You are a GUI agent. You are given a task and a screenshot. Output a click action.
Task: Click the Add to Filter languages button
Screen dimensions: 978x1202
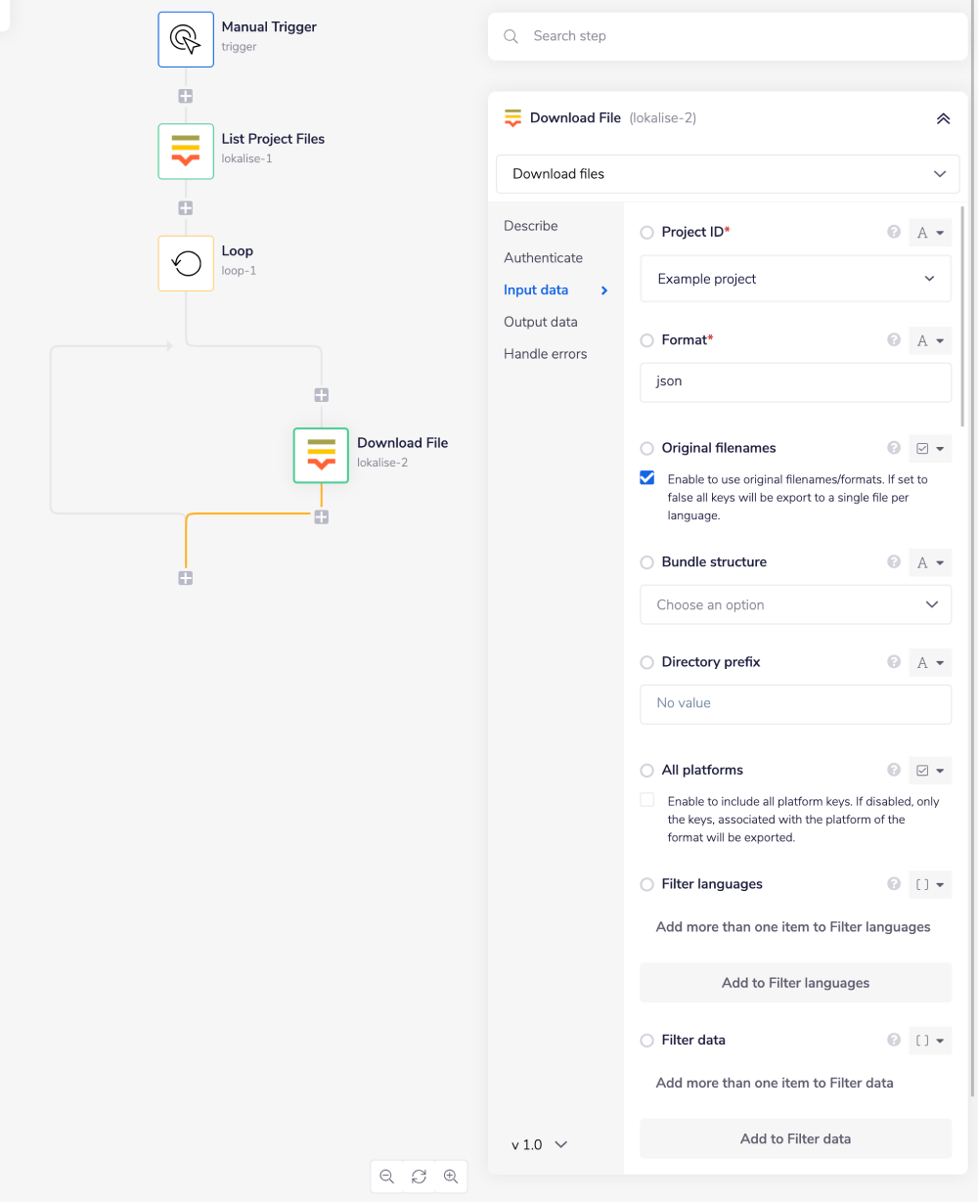(x=795, y=983)
